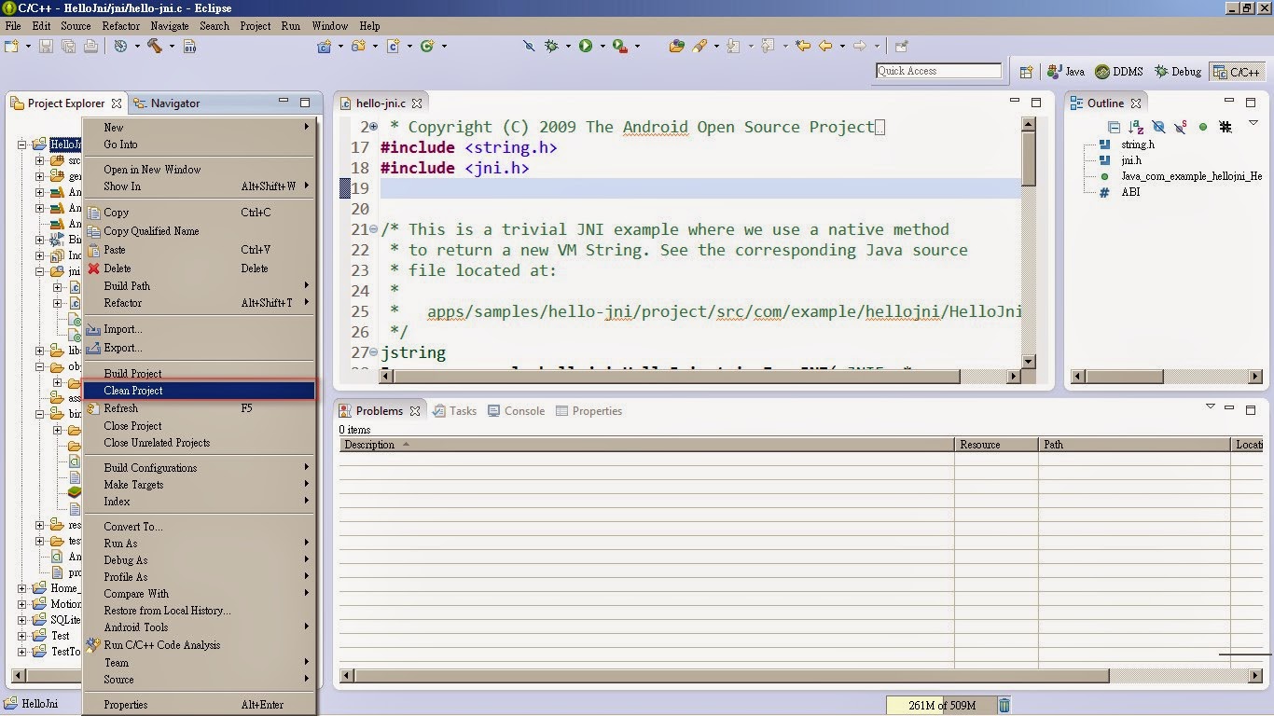The image size is (1274, 716).
Task: Click the asterisk-grid icon in Outline toolbar
Action: [1226, 127]
